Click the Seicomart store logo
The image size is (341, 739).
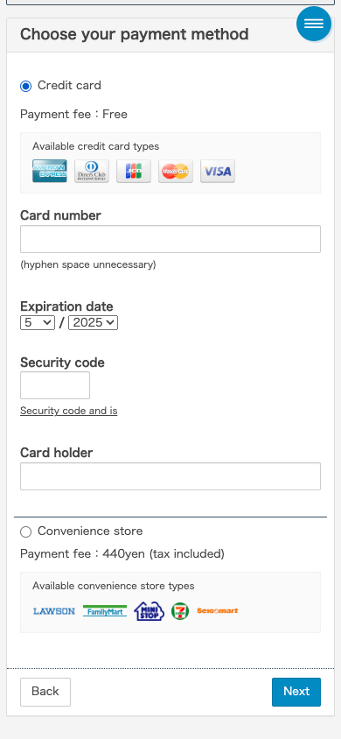click(218, 611)
